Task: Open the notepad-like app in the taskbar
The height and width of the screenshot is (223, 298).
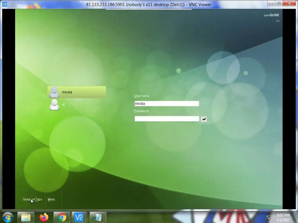Action: pyautogui.click(x=98, y=217)
